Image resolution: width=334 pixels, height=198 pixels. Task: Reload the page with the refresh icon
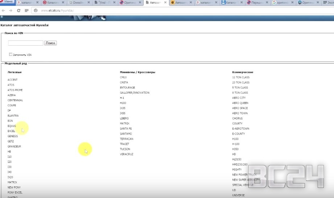click(18, 11)
